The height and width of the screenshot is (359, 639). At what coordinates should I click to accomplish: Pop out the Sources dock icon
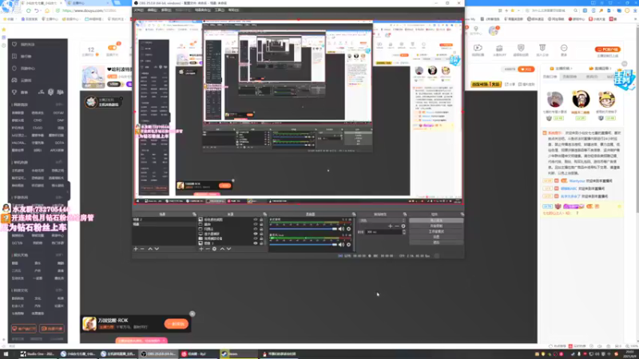click(265, 214)
